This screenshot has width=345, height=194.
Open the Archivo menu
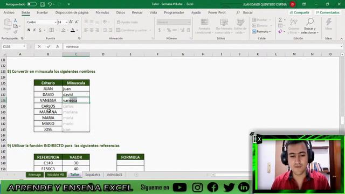tap(9, 12)
